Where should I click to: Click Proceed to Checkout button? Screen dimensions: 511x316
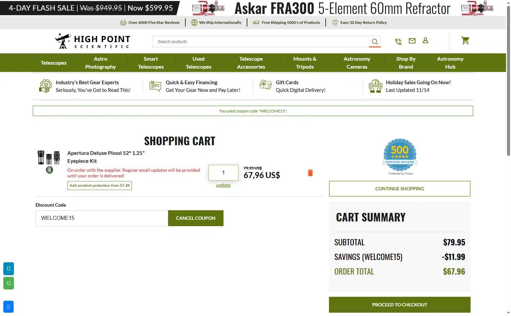[x=400, y=305]
